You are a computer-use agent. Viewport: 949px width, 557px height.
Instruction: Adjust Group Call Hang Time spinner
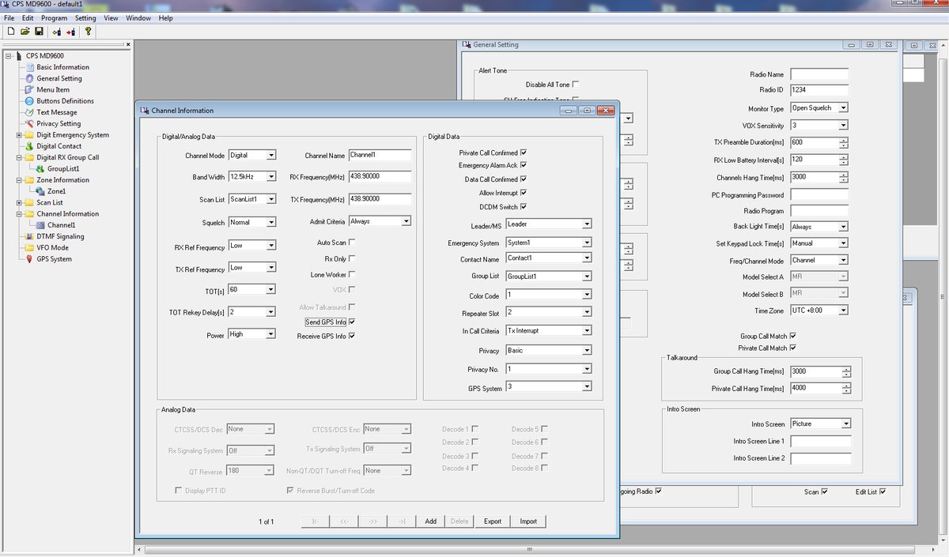coord(847,371)
